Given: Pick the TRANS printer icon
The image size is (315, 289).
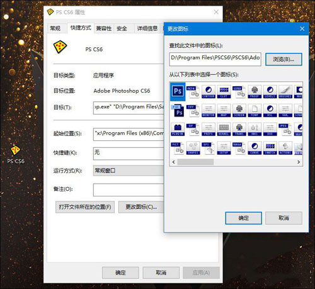Looking at the screenshot, I should coord(239,129).
